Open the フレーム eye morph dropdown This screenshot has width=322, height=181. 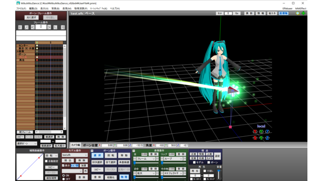(146, 159)
